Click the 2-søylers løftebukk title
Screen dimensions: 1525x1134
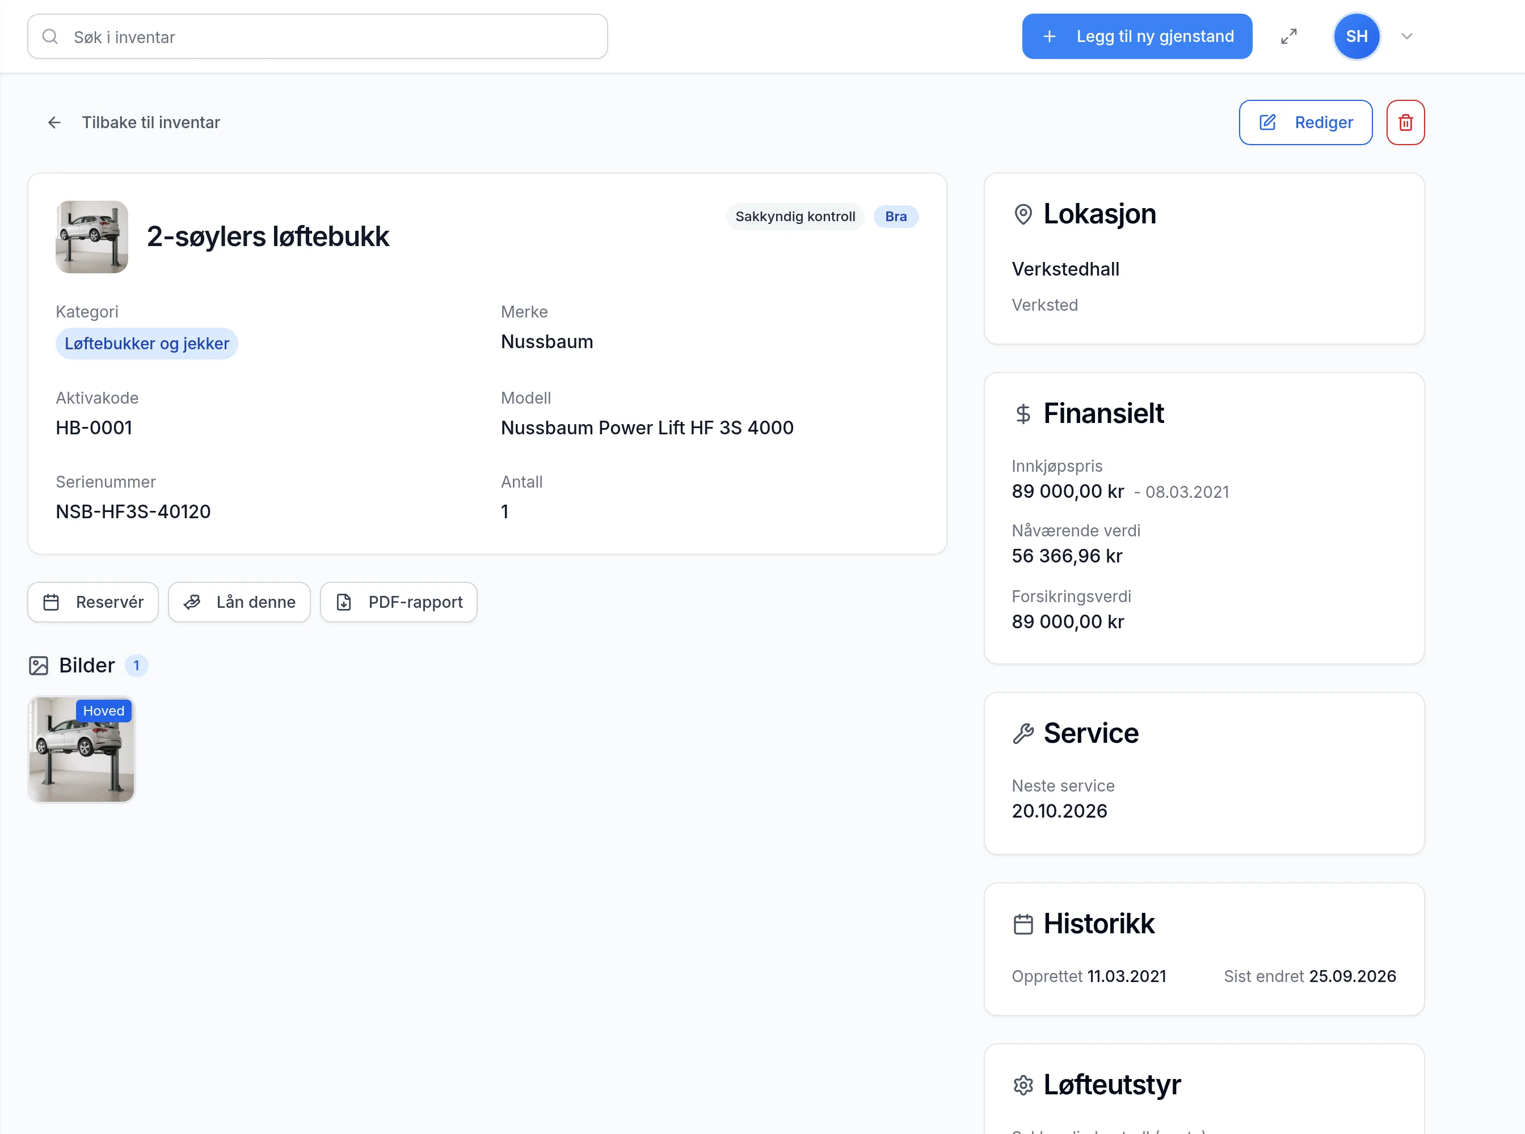coord(268,237)
